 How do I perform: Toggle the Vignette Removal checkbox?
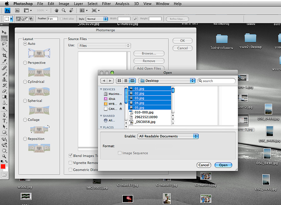(x=71, y=163)
